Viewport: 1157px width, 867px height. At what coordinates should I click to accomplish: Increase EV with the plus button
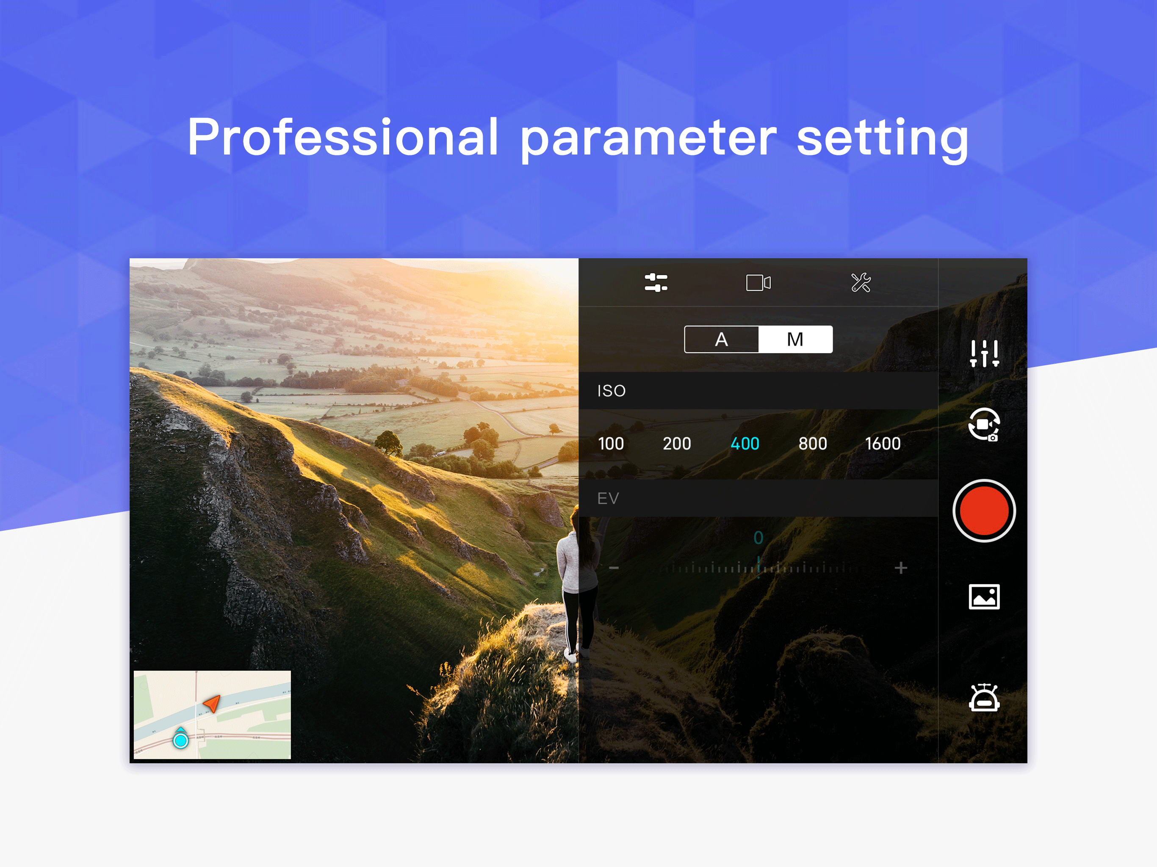click(x=901, y=567)
